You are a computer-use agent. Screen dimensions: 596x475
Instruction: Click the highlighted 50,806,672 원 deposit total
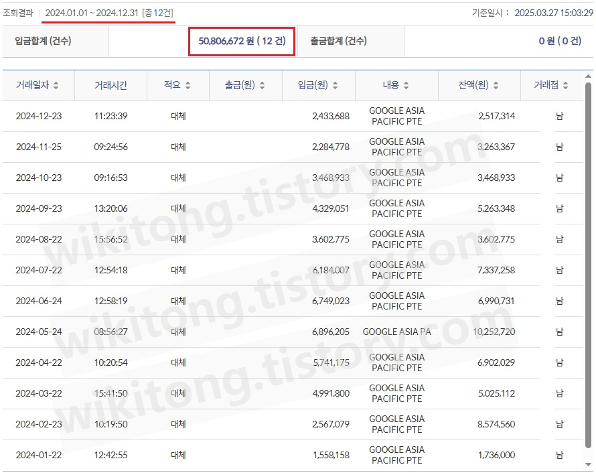(242, 42)
